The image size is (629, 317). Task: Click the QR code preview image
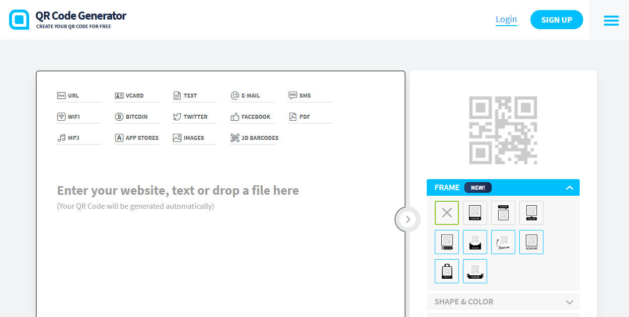coord(503,130)
